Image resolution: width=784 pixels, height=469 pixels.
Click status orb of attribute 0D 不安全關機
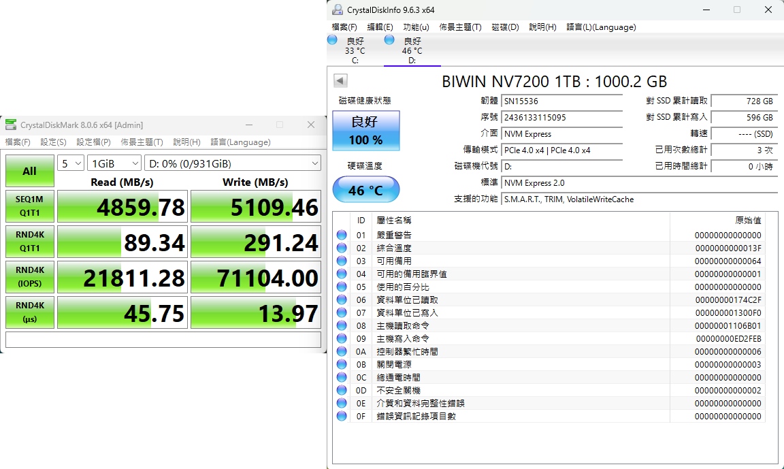pyautogui.click(x=342, y=391)
